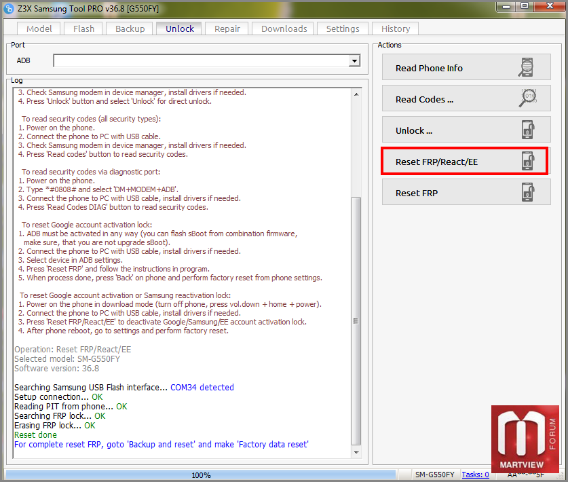Click the log vertical scrollbar thumb

(x=356, y=320)
